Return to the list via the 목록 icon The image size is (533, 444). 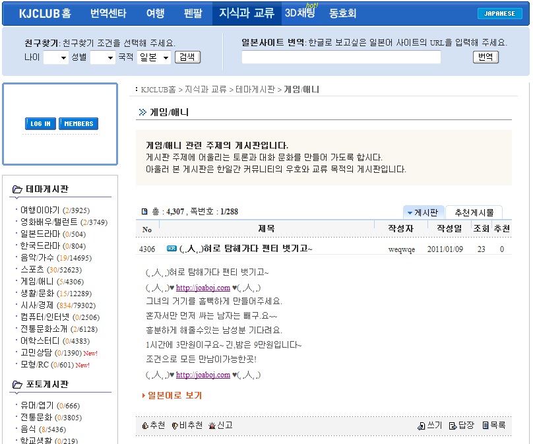(486, 426)
